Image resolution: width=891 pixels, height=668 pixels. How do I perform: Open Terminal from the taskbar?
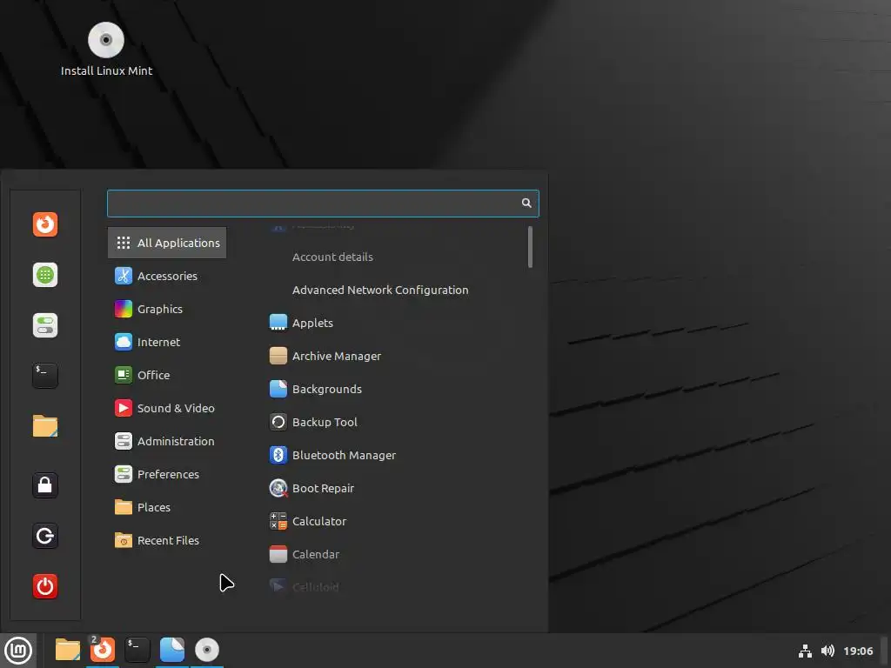[137, 650]
